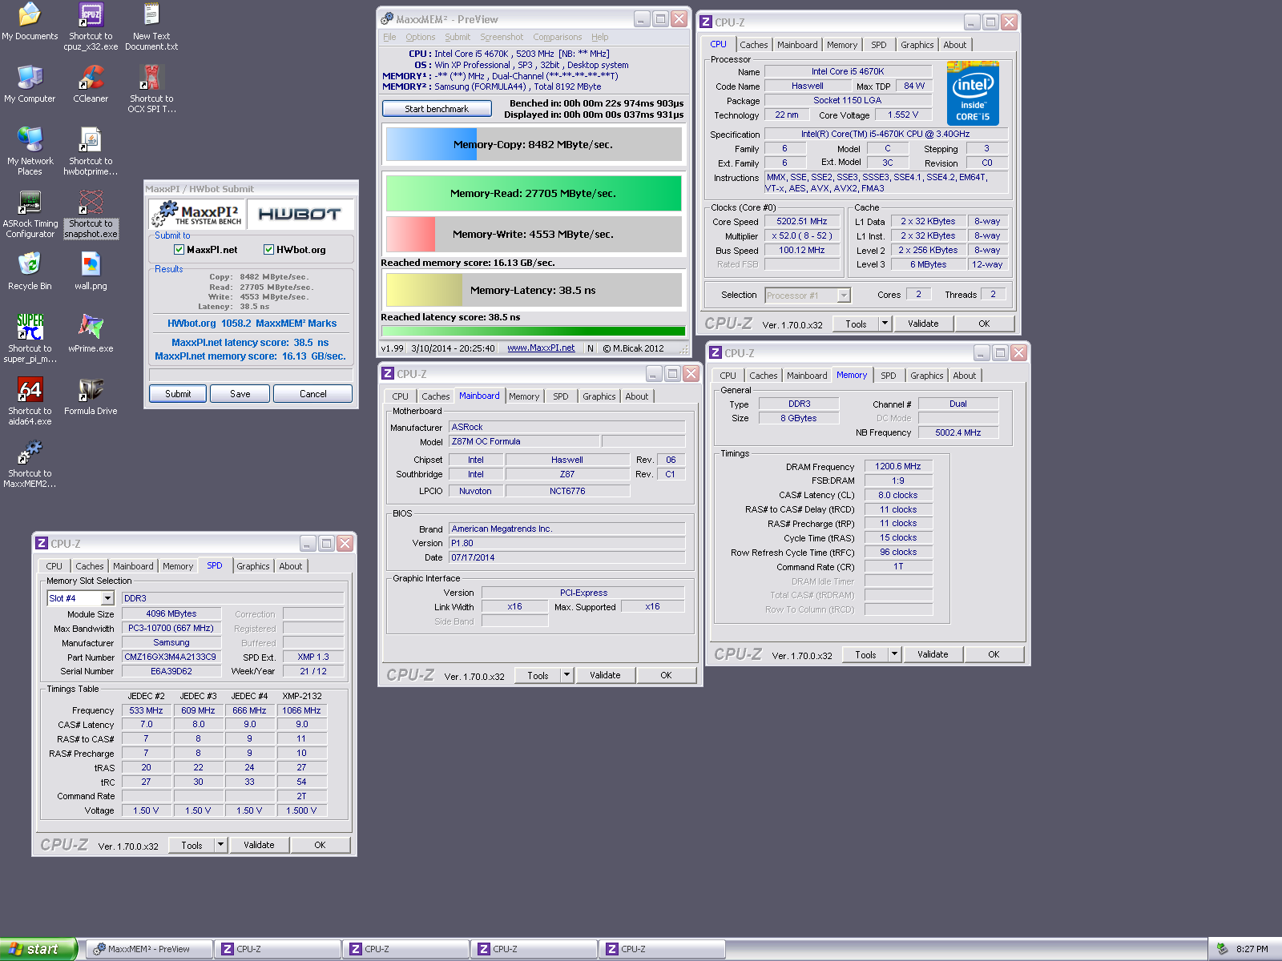Screen dimensions: 1282x961
Task: Click Save in HWbot Submit dialog
Action: [x=240, y=394]
